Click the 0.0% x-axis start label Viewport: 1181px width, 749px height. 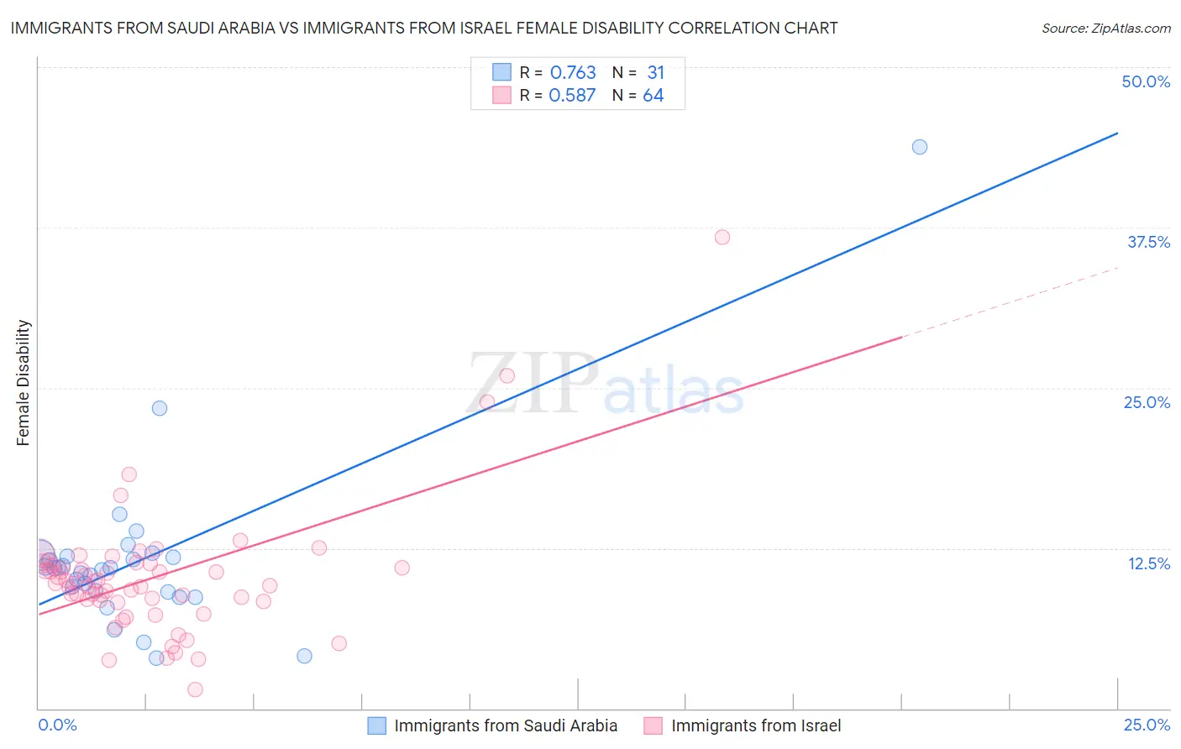pyautogui.click(x=57, y=725)
